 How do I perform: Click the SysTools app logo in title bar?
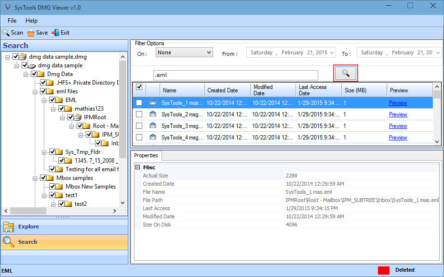(x=8, y=7)
